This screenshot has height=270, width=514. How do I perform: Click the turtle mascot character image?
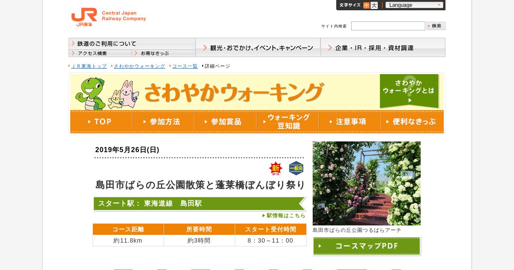[90, 93]
